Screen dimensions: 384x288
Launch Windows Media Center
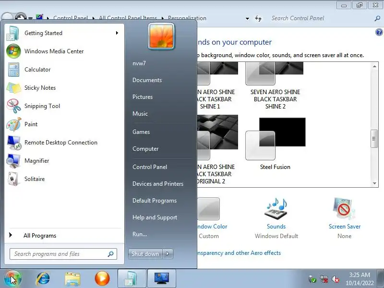click(64, 51)
